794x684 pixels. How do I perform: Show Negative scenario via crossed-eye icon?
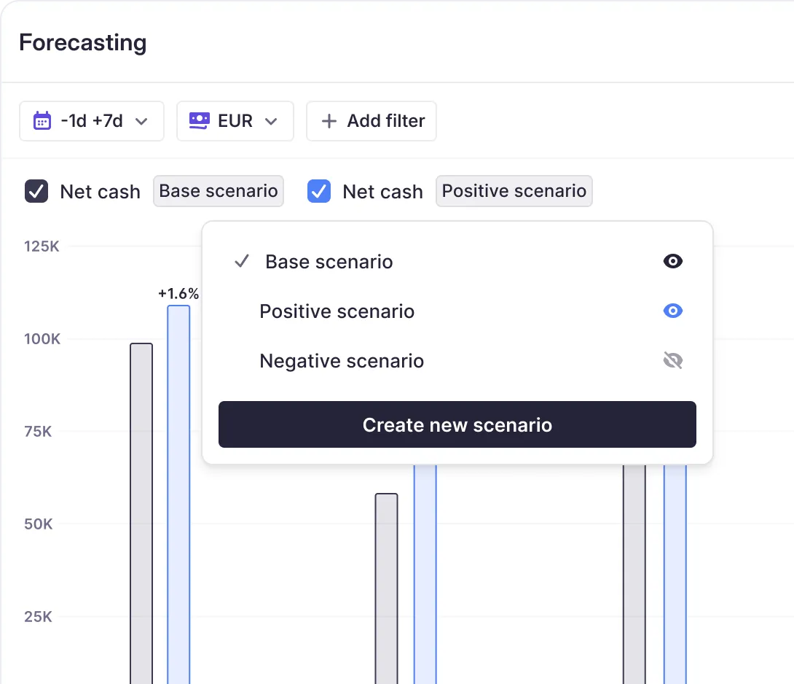coord(673,361)
